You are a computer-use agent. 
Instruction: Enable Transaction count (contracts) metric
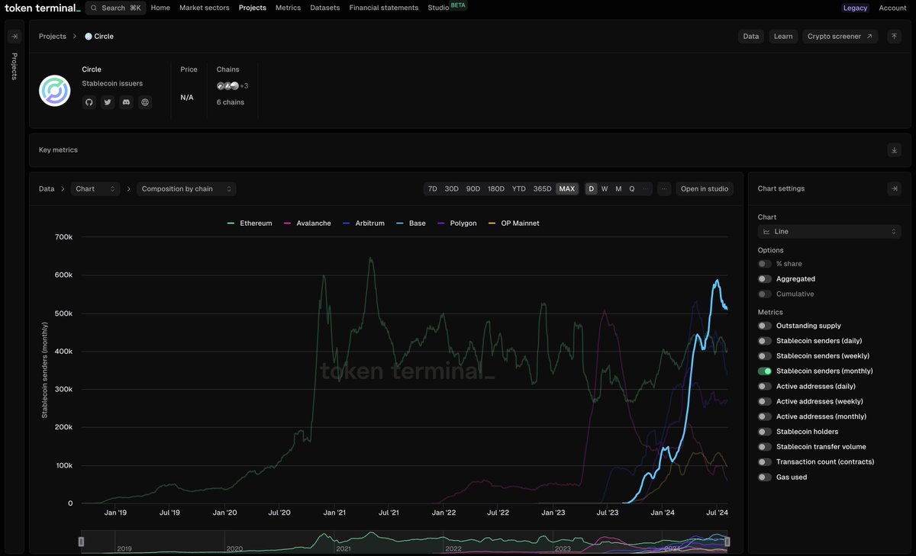point(764,462)
